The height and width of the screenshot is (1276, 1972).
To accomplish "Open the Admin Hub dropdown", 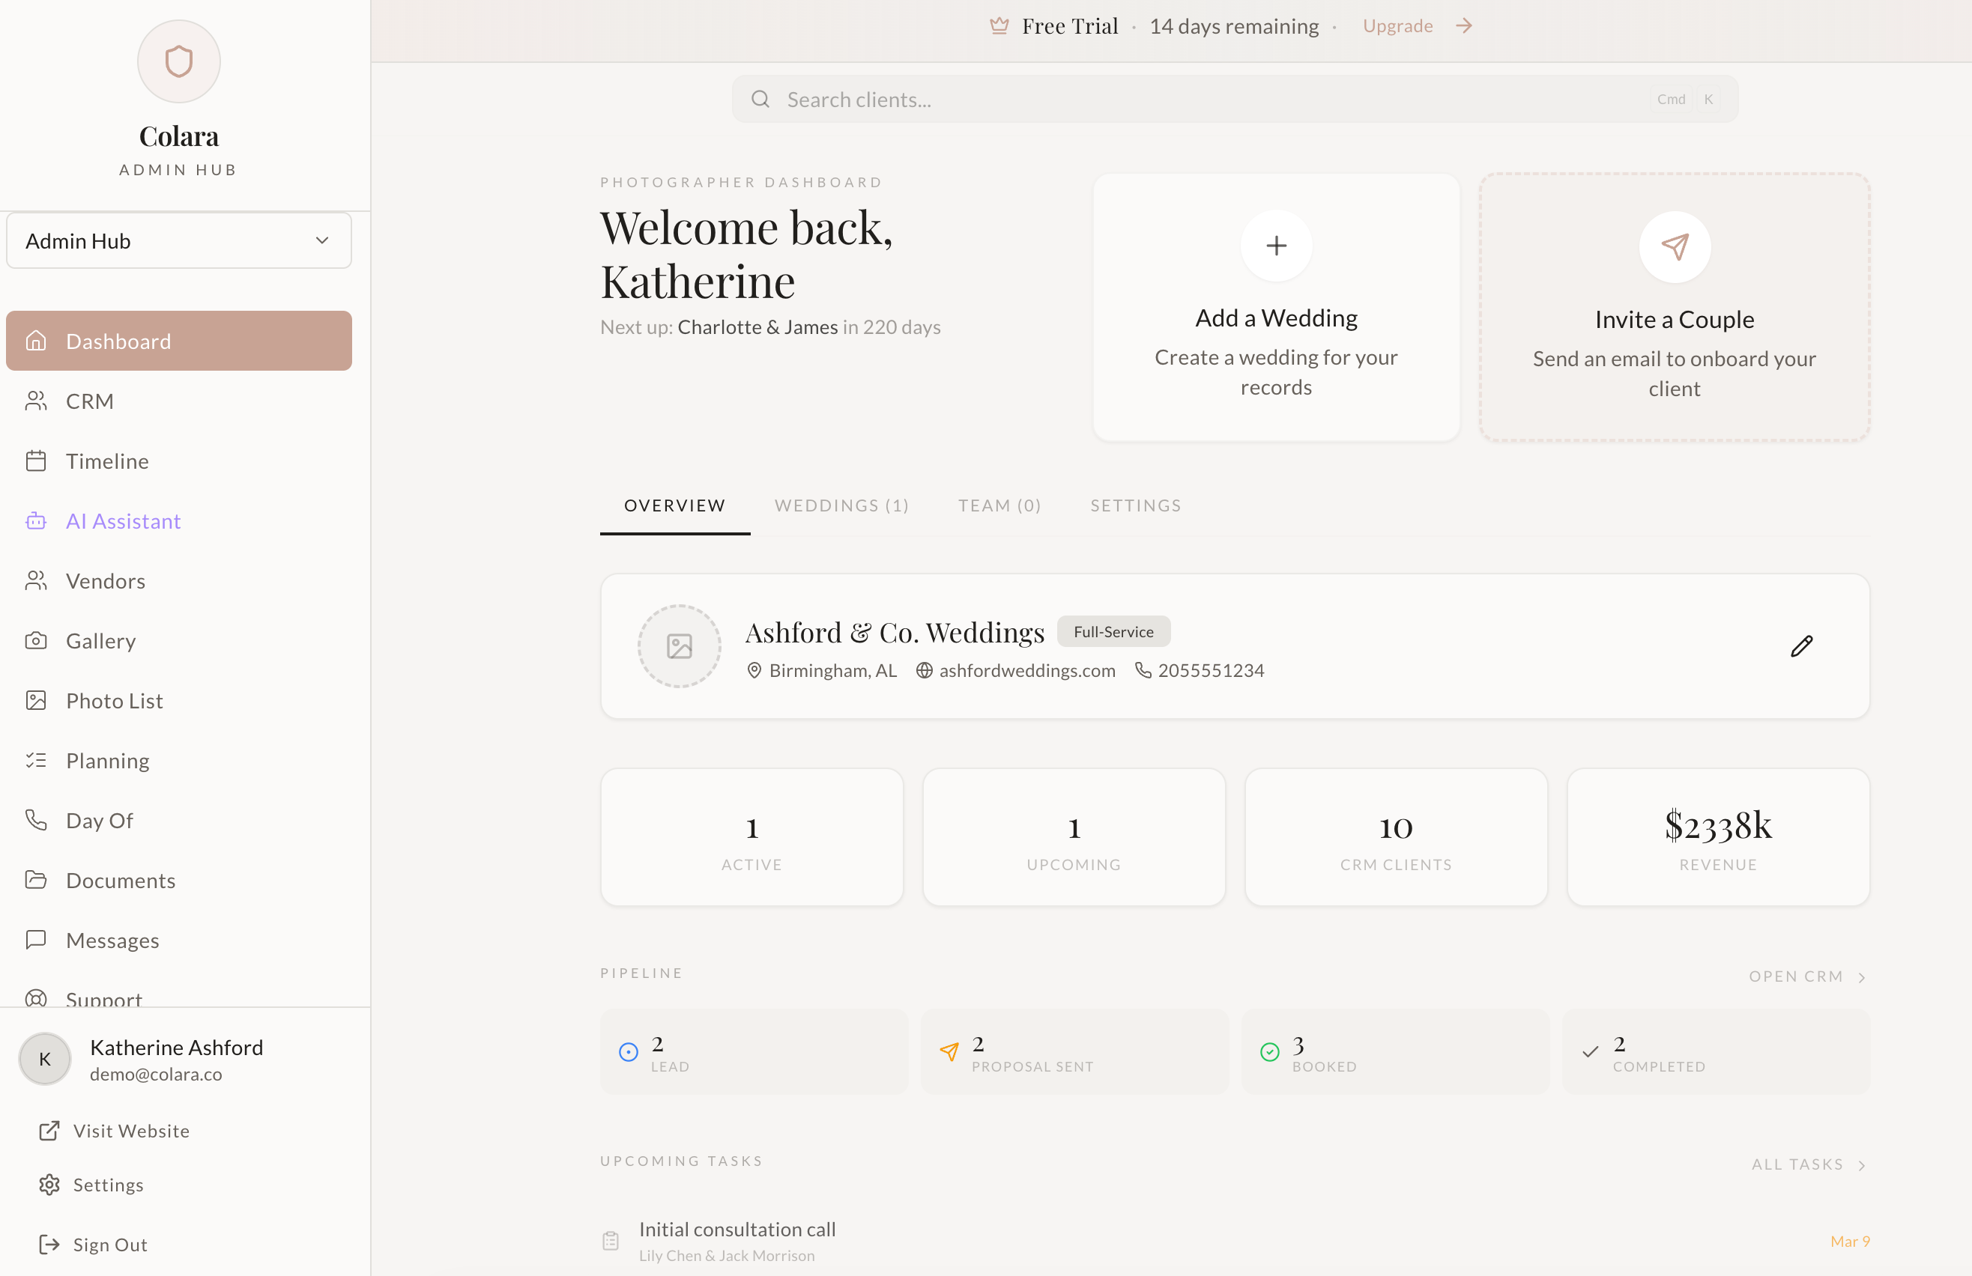I will click(x=179, y=241).
